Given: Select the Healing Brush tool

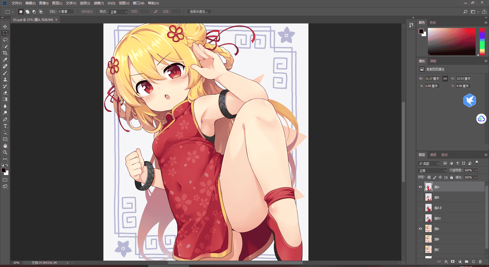Looking at the screenshot, I should [5, 66].
